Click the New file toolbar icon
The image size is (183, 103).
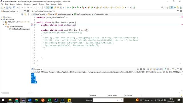point(2,7)
